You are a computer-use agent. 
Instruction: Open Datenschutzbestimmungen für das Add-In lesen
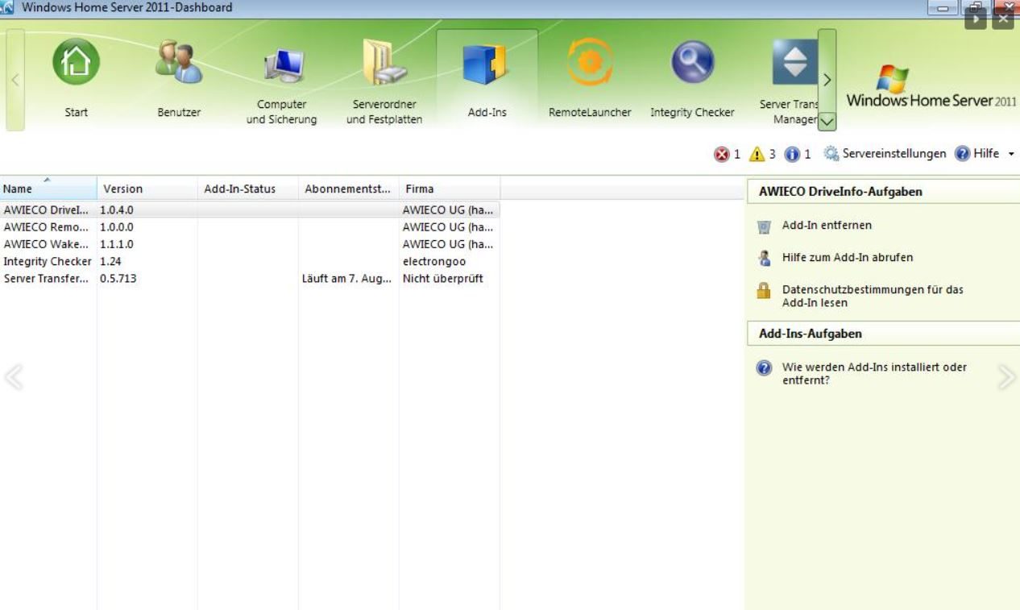(x=873, y=296)
